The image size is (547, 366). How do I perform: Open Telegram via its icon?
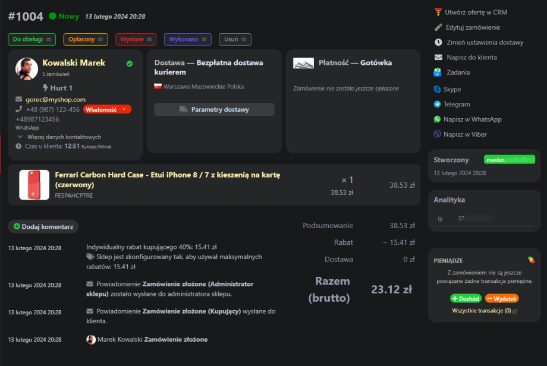(438, 104)
